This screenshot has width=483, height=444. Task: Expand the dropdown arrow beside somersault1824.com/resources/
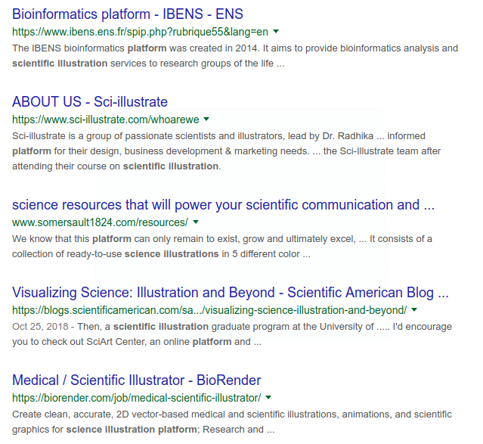[196, 222]
